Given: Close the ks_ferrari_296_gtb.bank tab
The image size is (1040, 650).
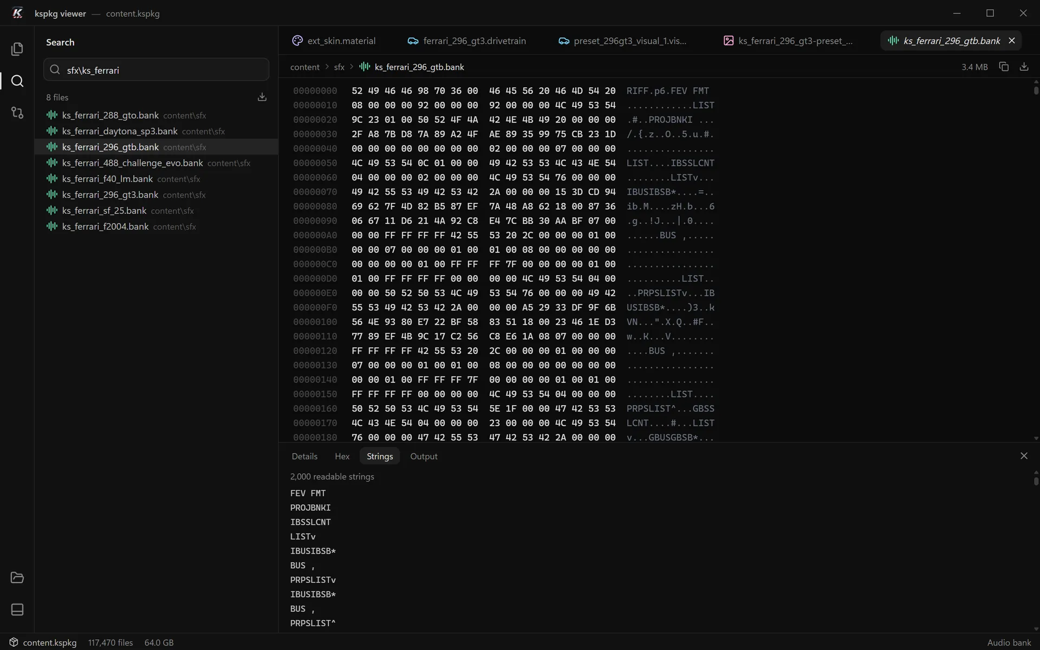Looking at the screenshot, I should [1012, 41].
